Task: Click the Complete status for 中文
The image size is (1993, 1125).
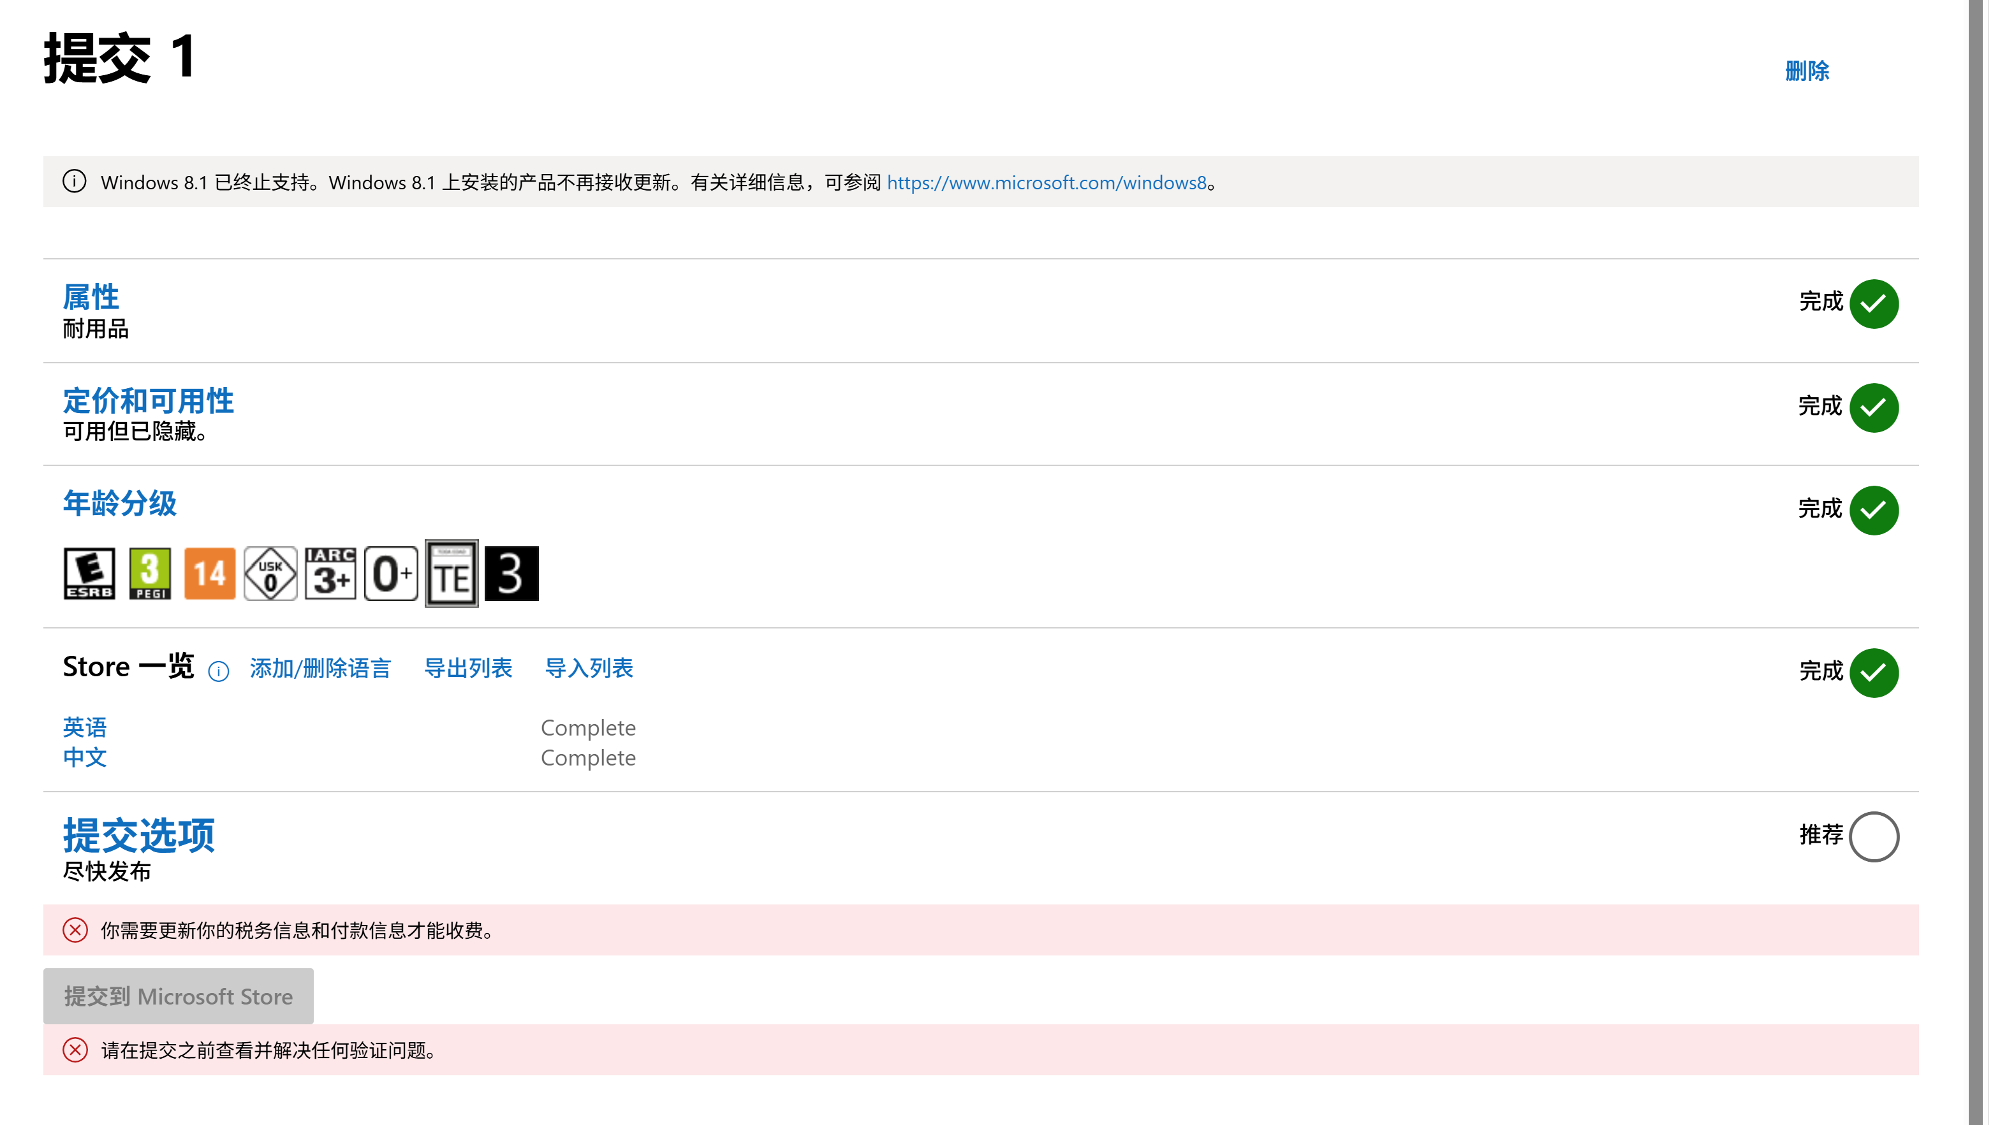Action: 588,758
